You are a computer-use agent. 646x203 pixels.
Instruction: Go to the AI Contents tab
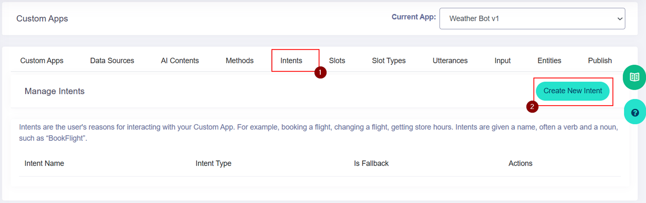pos(180,61)
